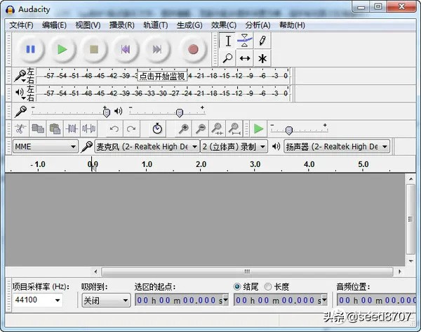Click the recording volume slider

(70, 111)
